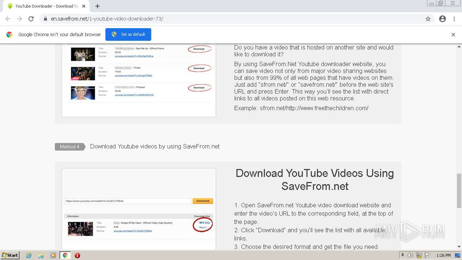Screen dimensions: 462x260
Task: Click Shape Of My Heart video thumbnail
Action: [80, 229]
